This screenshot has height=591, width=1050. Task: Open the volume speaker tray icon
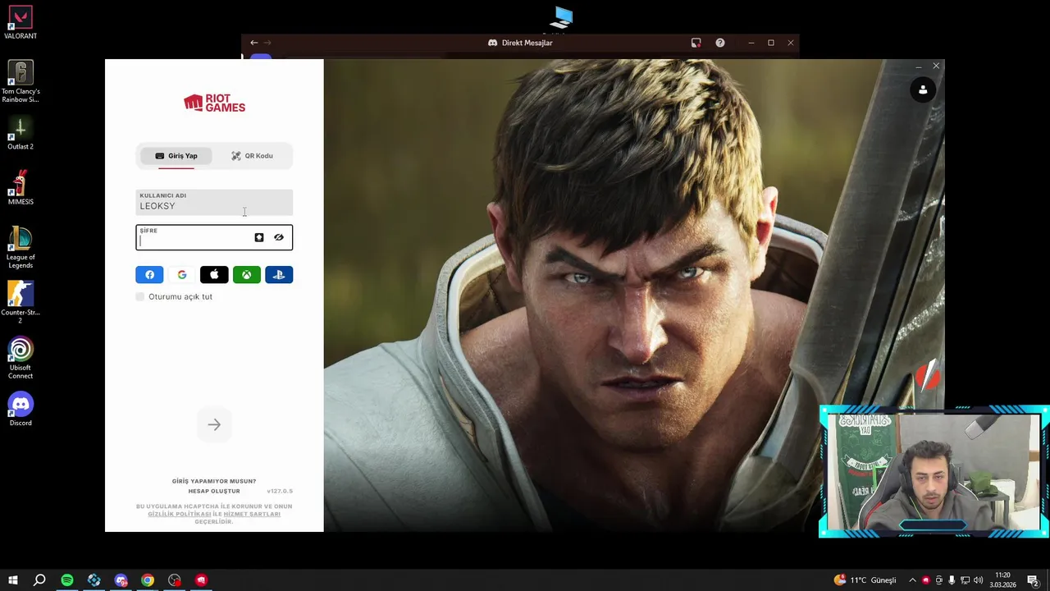(978, 580)
